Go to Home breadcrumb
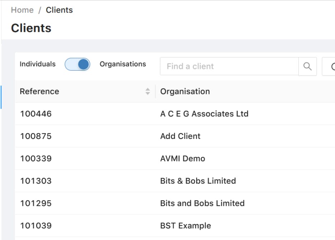 click(22, 10)
